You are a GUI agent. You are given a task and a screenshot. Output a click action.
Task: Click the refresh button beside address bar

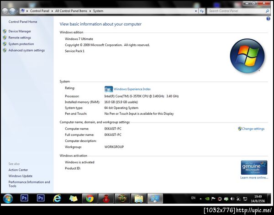[202, 11]
